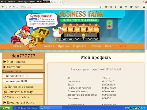147x110 pixels.
Task: Click Заказать выплату in the sidebar
Action: pos(23,92)
